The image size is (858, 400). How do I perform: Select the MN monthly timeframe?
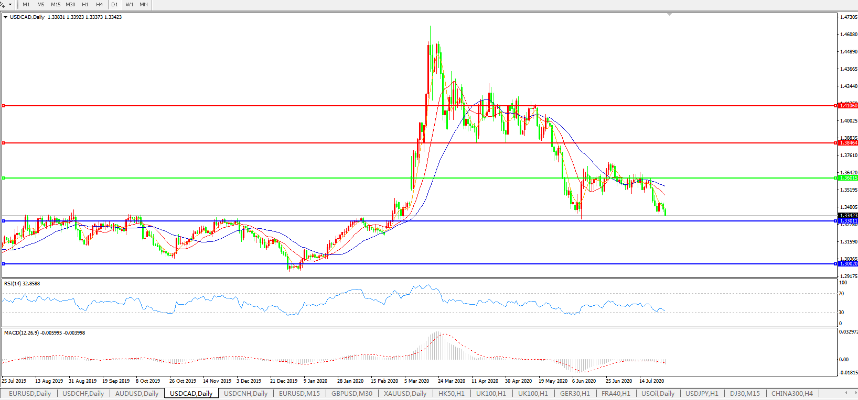[x=144, y=5]
